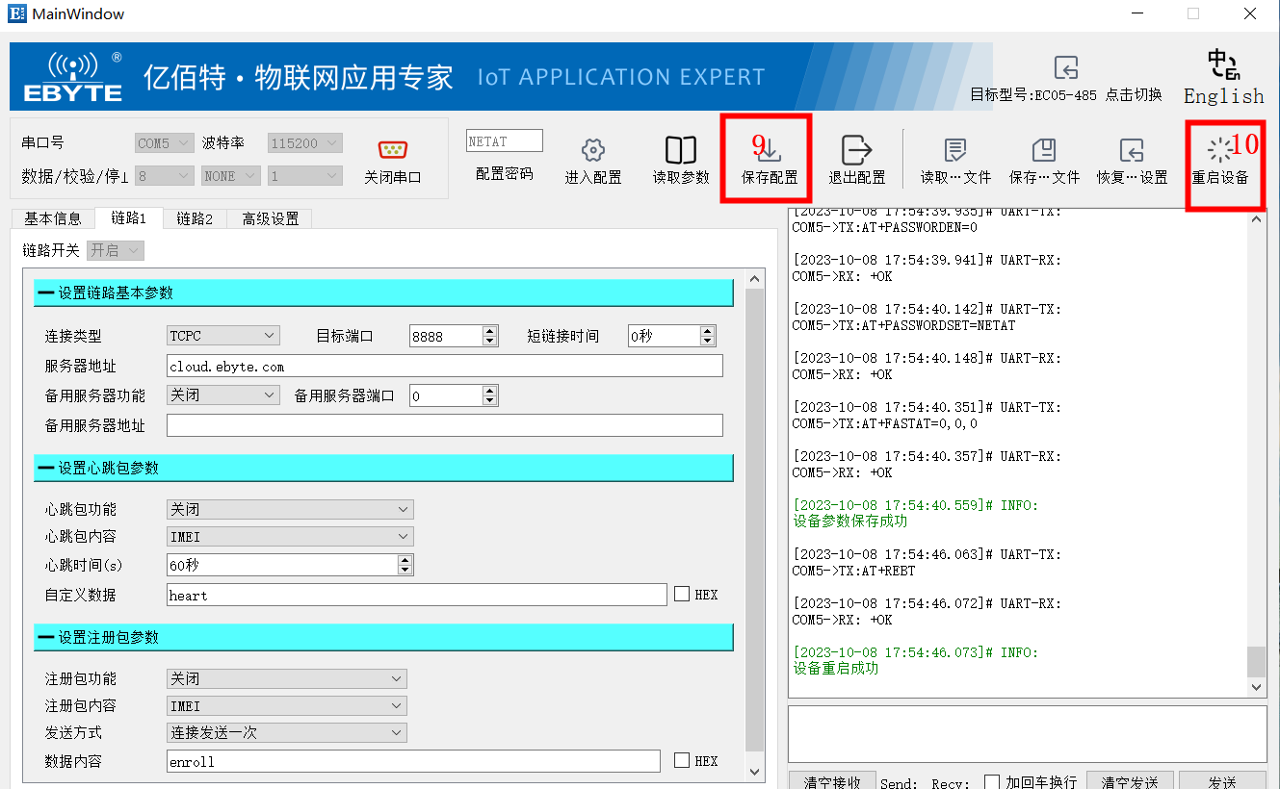Image resolution: width=1280 pixels, height=789 pixels.
Task: Click the 清空接收 button
Action: [832, 780]
